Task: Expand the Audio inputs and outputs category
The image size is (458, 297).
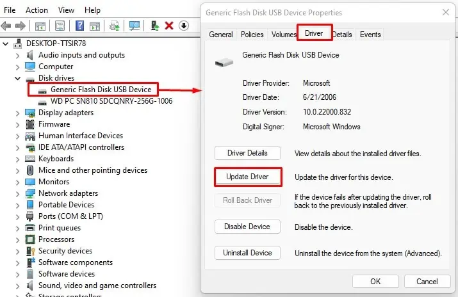Action: point(18,56)
